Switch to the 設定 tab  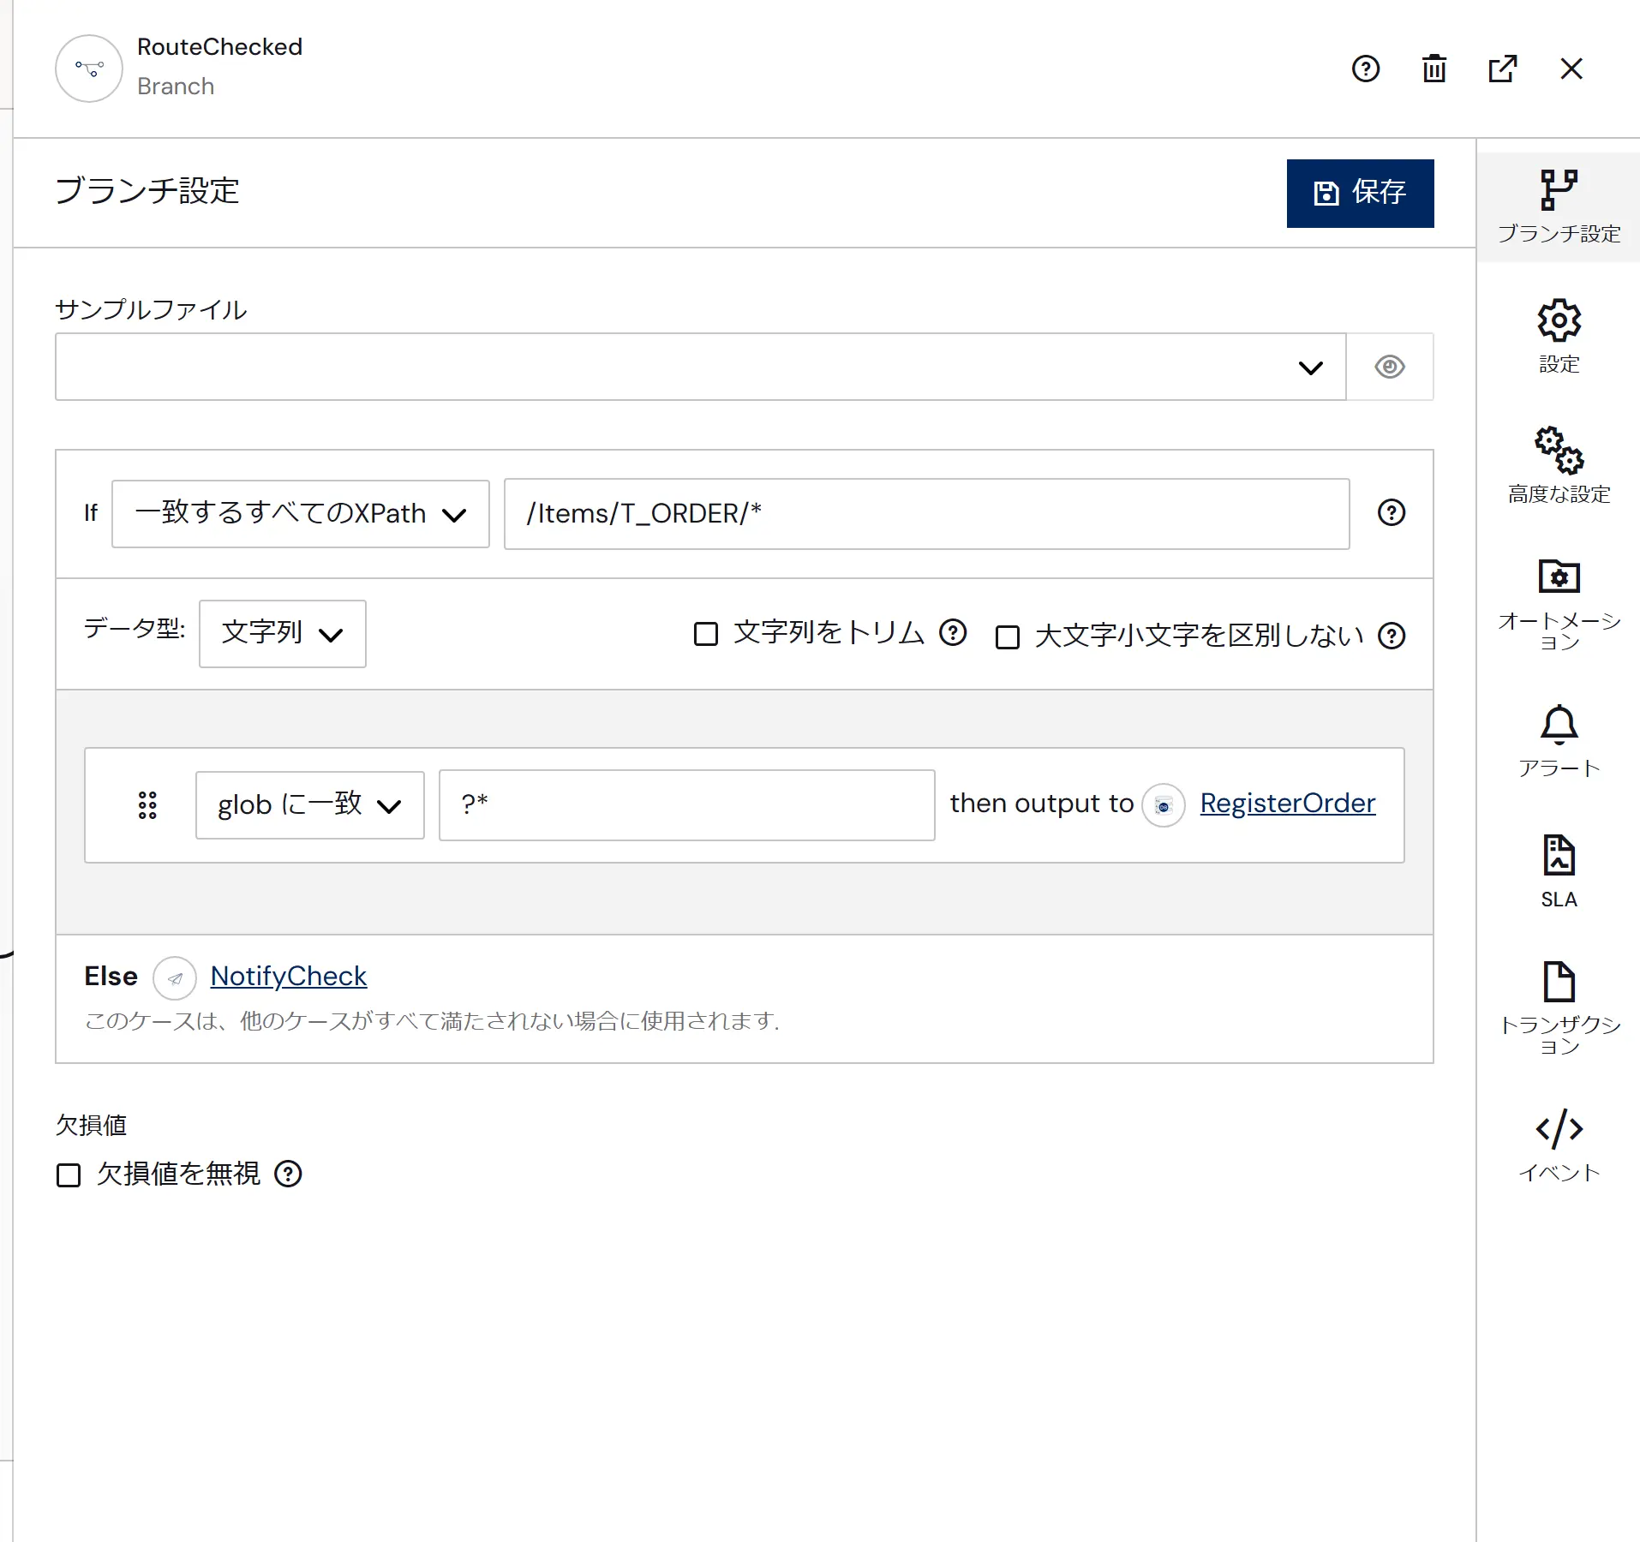(x=1559, y=337)
